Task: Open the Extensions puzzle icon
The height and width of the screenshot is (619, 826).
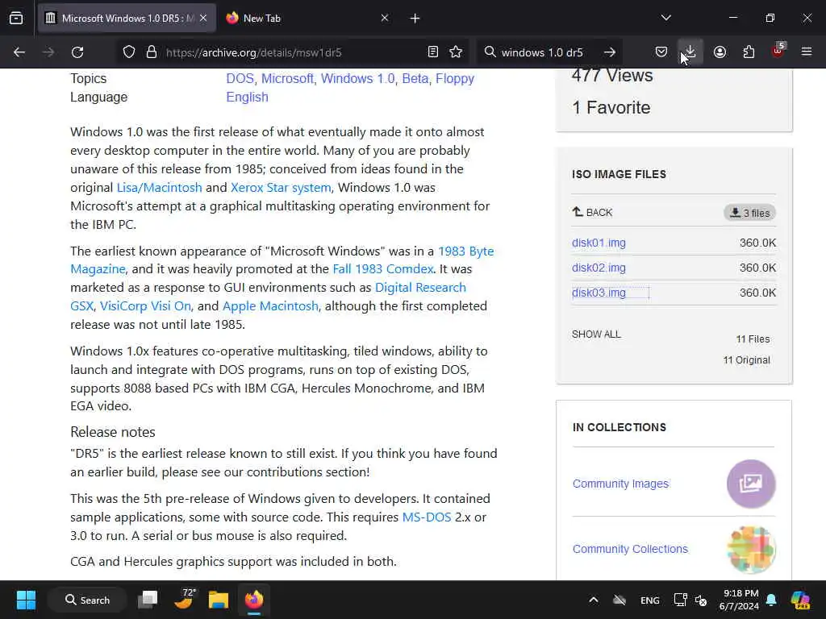Action: (x=749, y=52)
